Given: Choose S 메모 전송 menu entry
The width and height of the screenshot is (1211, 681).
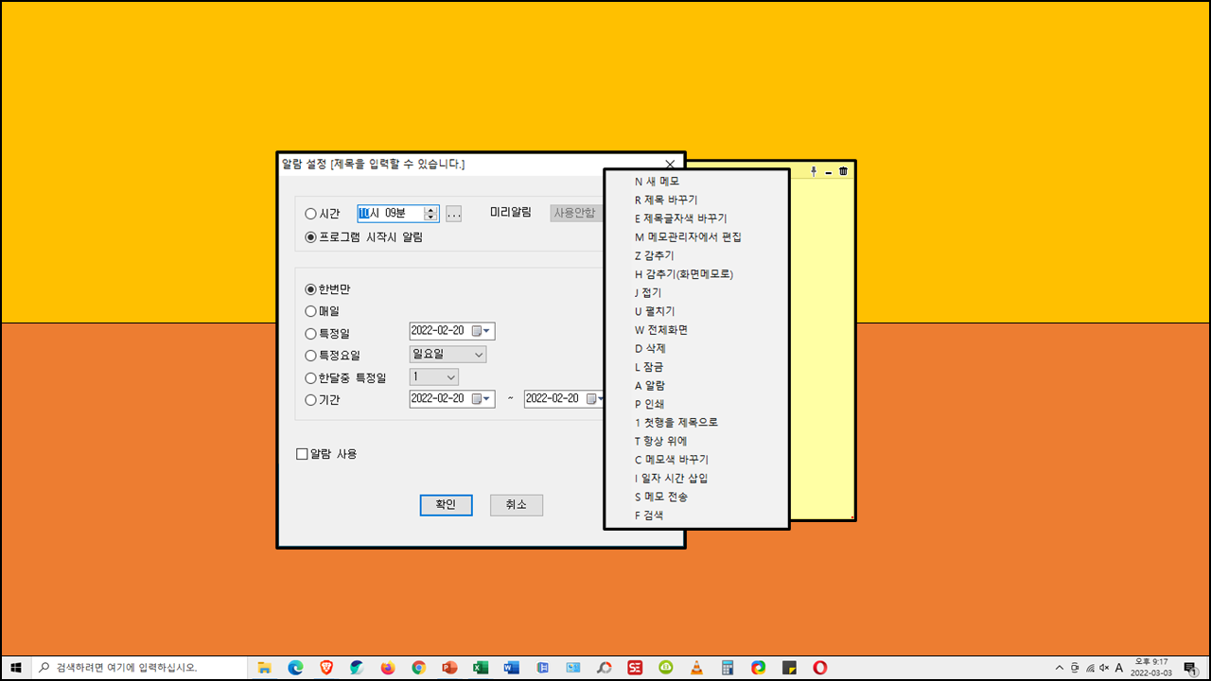Looking at the screenshot, I should 696,497.
